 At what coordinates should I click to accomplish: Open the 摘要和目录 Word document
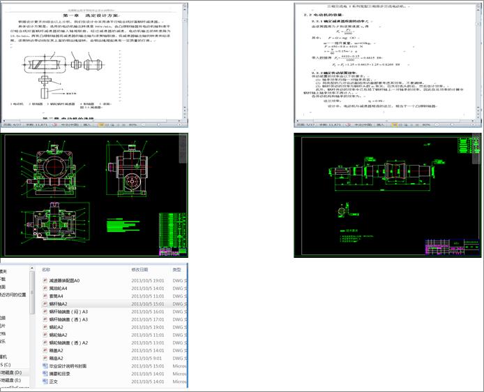(x=59, y=374)
